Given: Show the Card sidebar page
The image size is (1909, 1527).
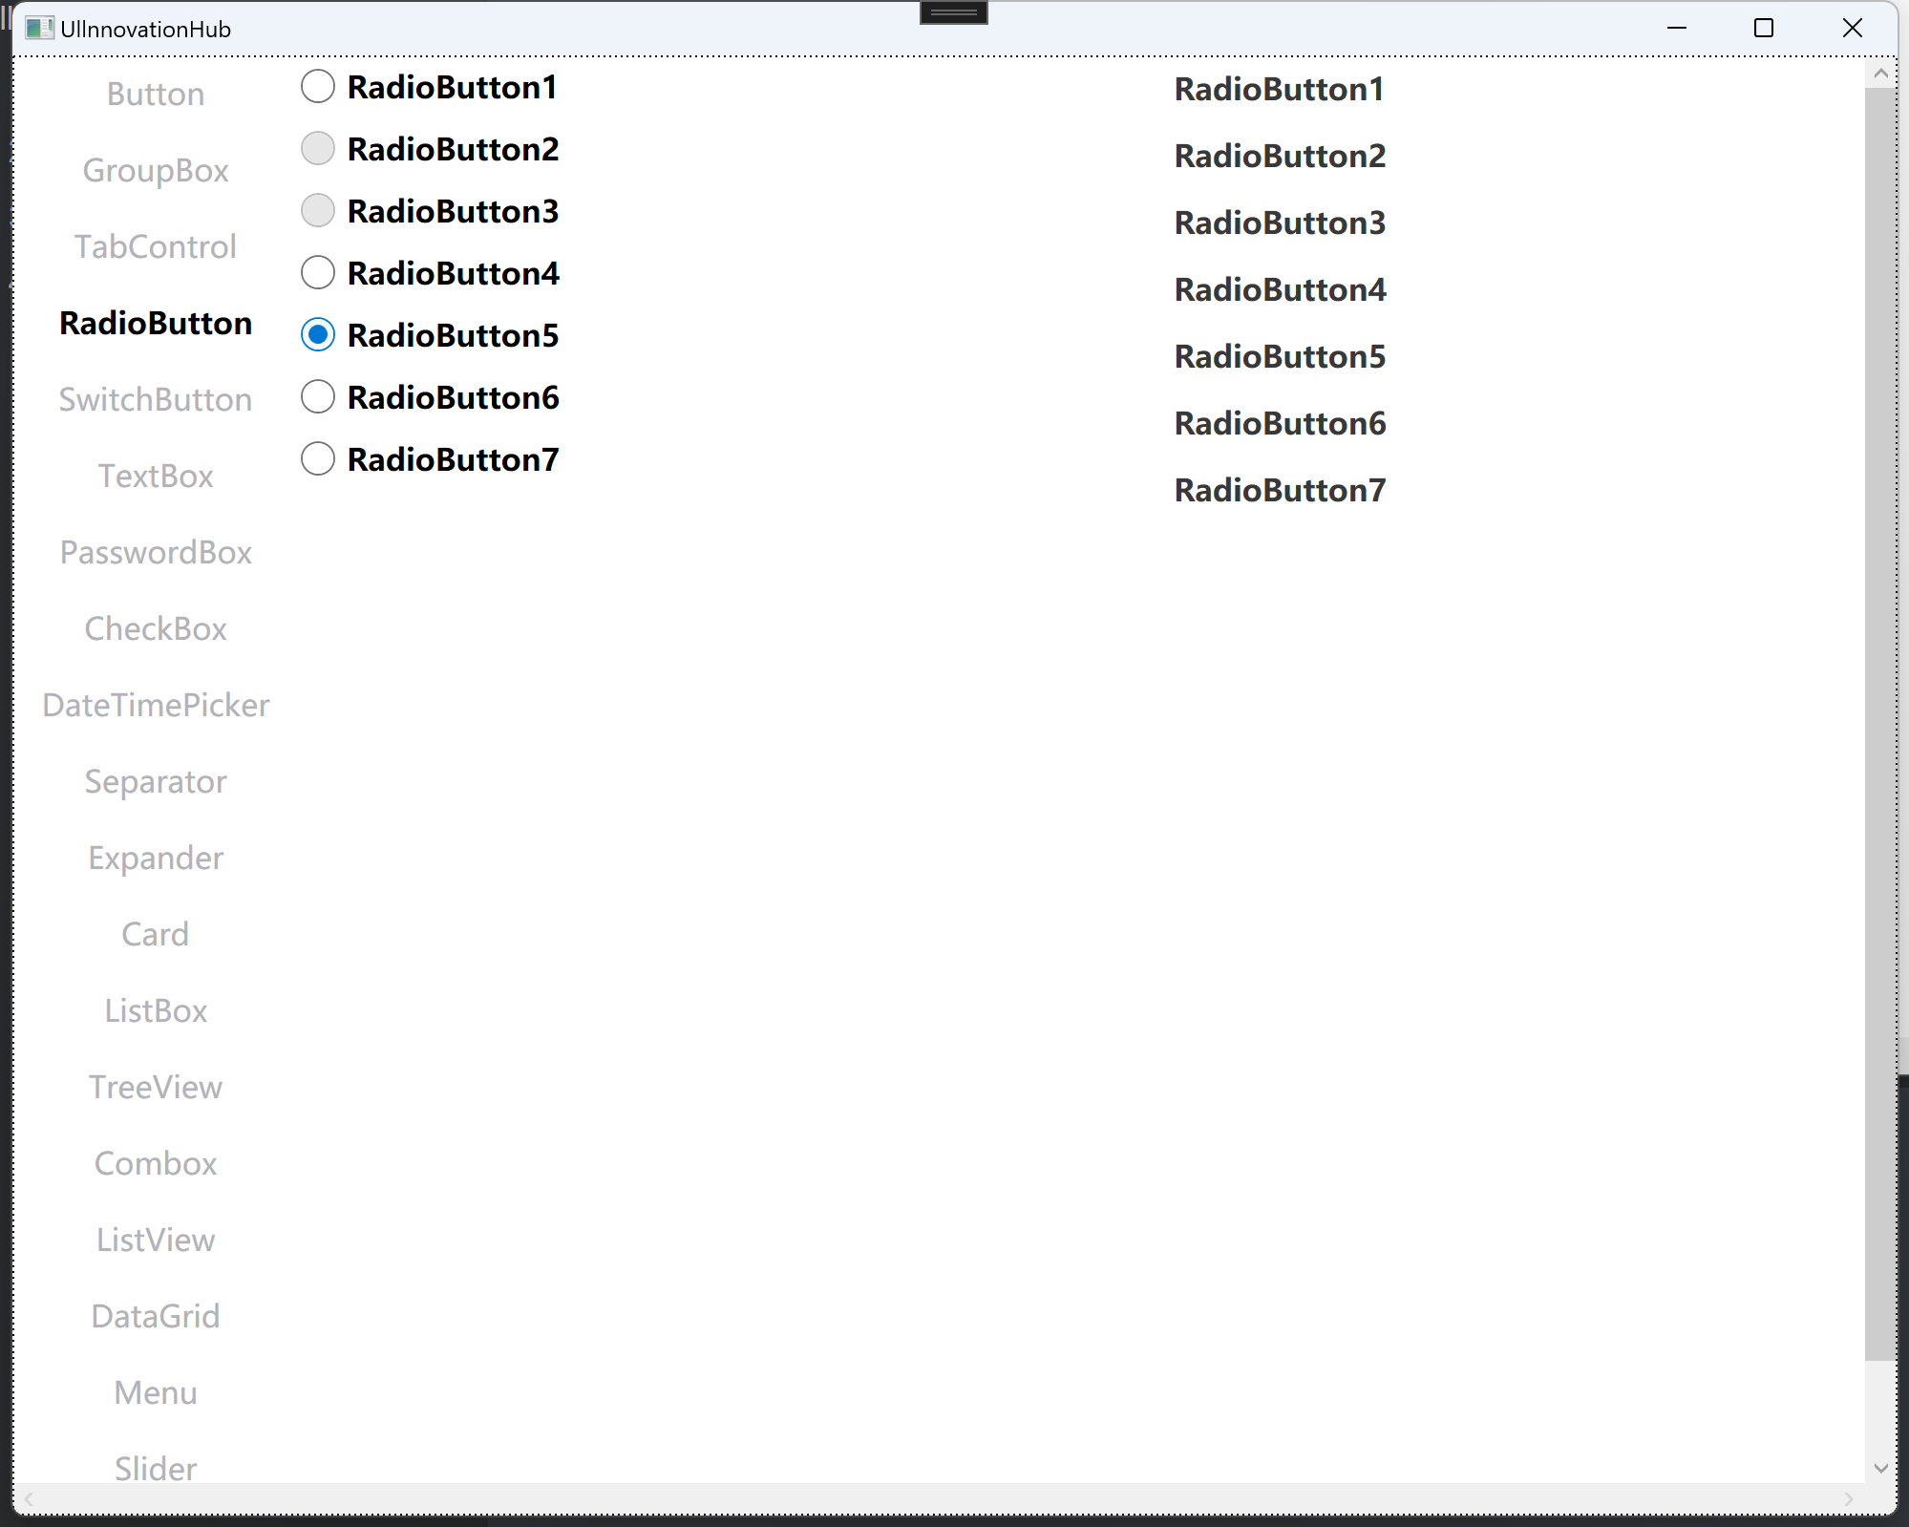Looking at the screenshot, I should 156,935.
